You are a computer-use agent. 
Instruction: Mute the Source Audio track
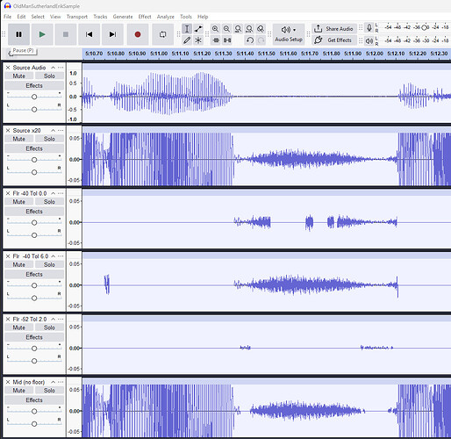[x=19, y=76]
